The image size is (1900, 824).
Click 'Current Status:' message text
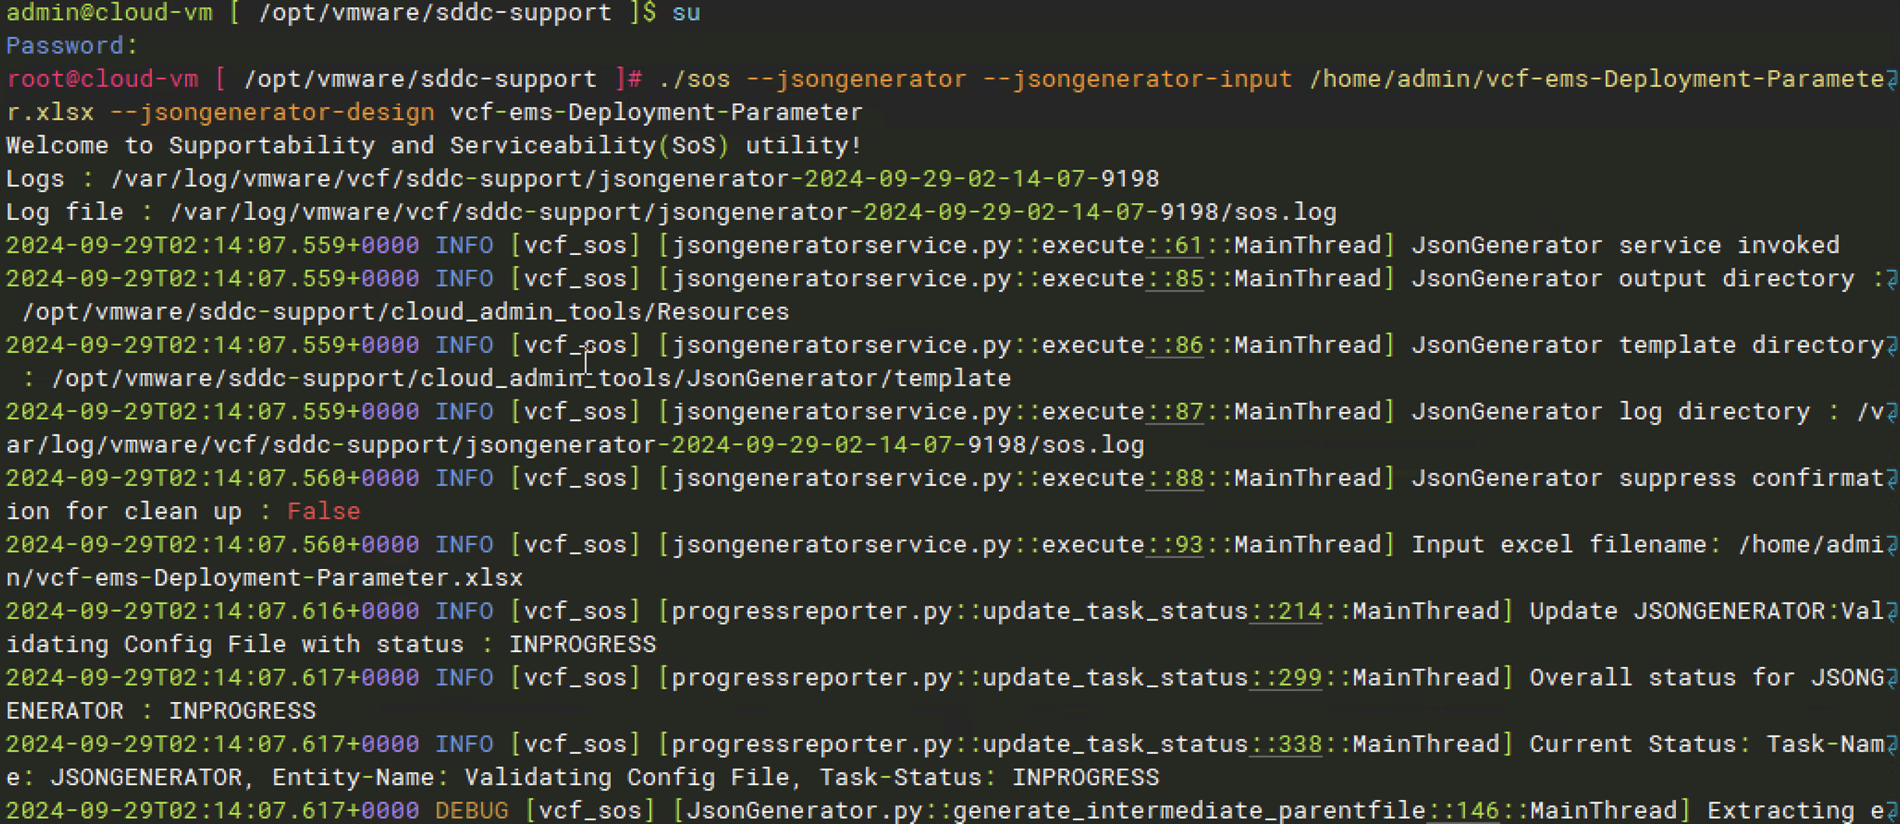[1640, 744]
